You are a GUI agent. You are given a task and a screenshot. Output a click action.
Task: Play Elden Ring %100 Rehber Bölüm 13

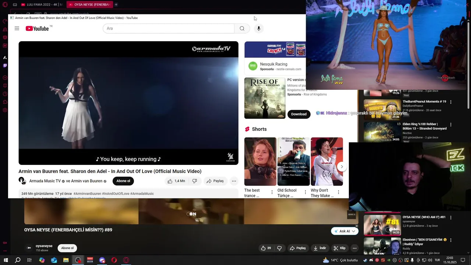click(x=382, y=132)
